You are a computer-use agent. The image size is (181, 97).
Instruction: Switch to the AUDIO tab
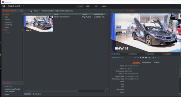104,6
